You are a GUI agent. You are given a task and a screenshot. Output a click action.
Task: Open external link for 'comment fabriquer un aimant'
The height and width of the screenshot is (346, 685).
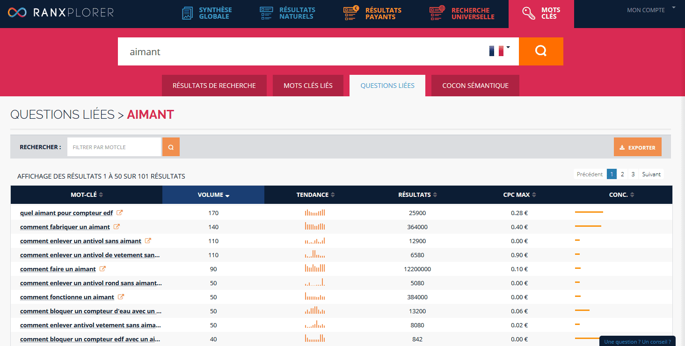(117, 227)
